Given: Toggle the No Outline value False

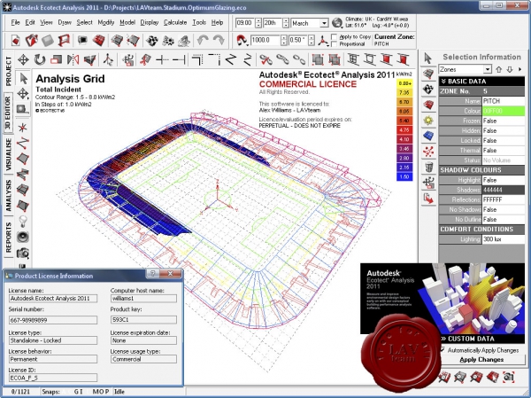Looking at the screenshot, I should pyautogui.click(x=503, y=219).
